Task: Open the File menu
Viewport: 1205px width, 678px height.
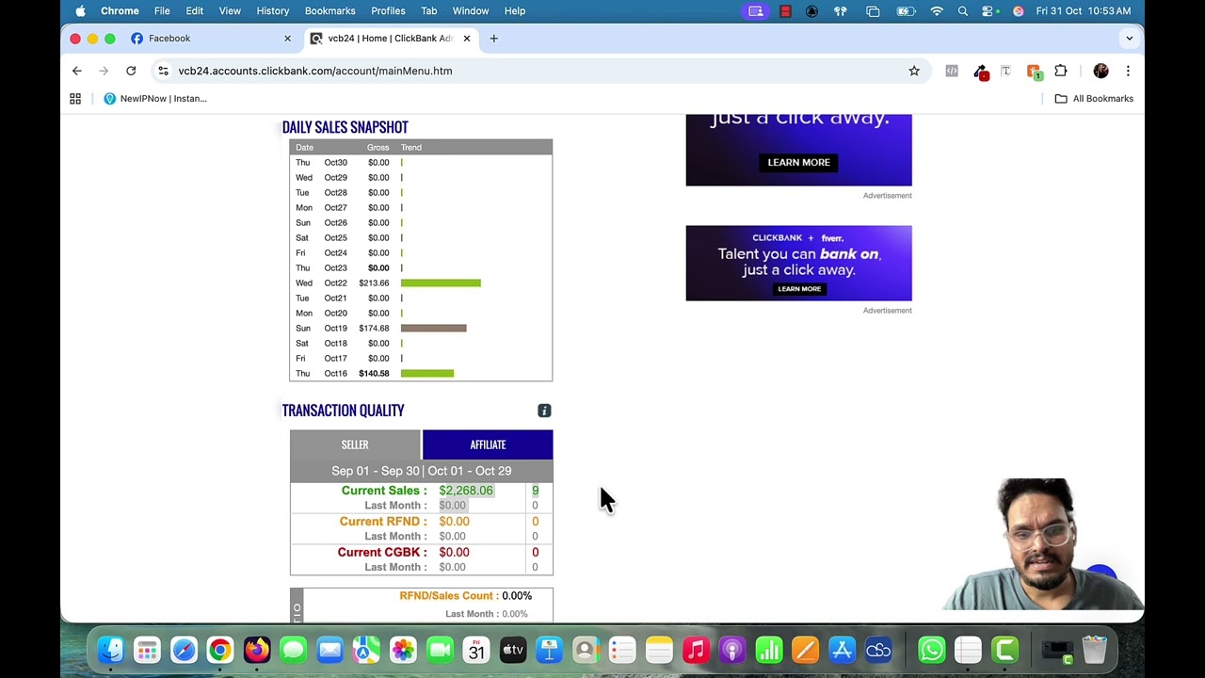Action: [x=162, y=10]
